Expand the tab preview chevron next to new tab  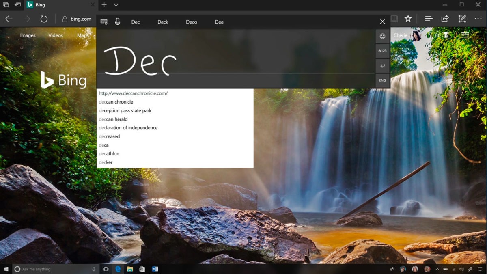pyautogui.click(x=116, y=5)
